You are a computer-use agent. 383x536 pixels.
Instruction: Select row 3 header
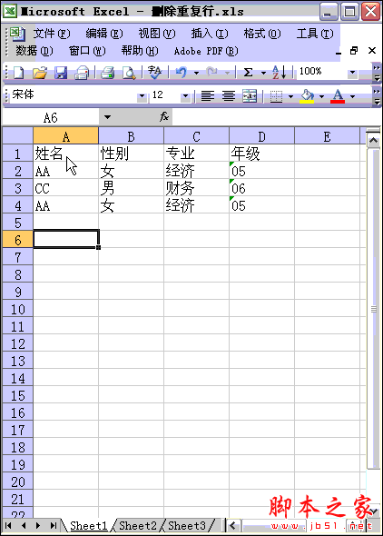(18, 188)
